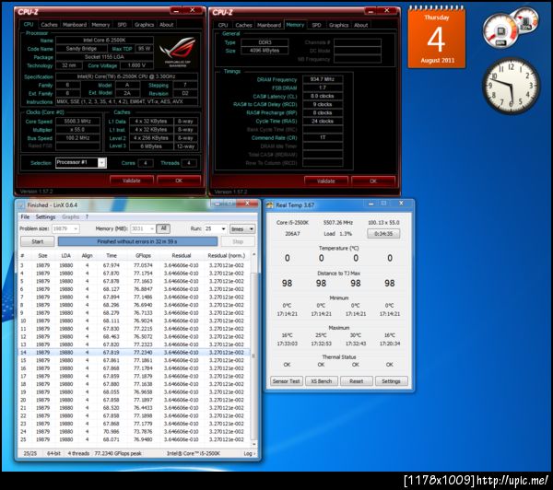The image size is (553, 490).
Task: Click Validate in memory CPU-Z window
Action: coord(326,181)
